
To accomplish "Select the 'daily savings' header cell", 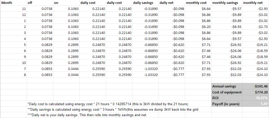I will pyautogui.click(x=145, y=3).
